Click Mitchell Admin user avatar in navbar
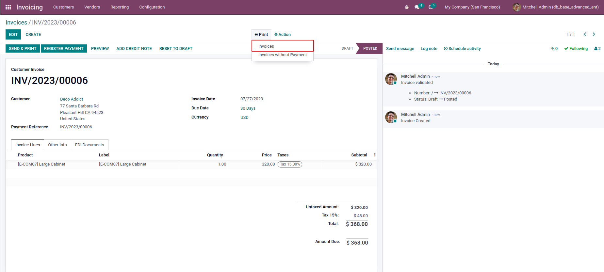This screenshot has width=604, height=272. (516, 7)
